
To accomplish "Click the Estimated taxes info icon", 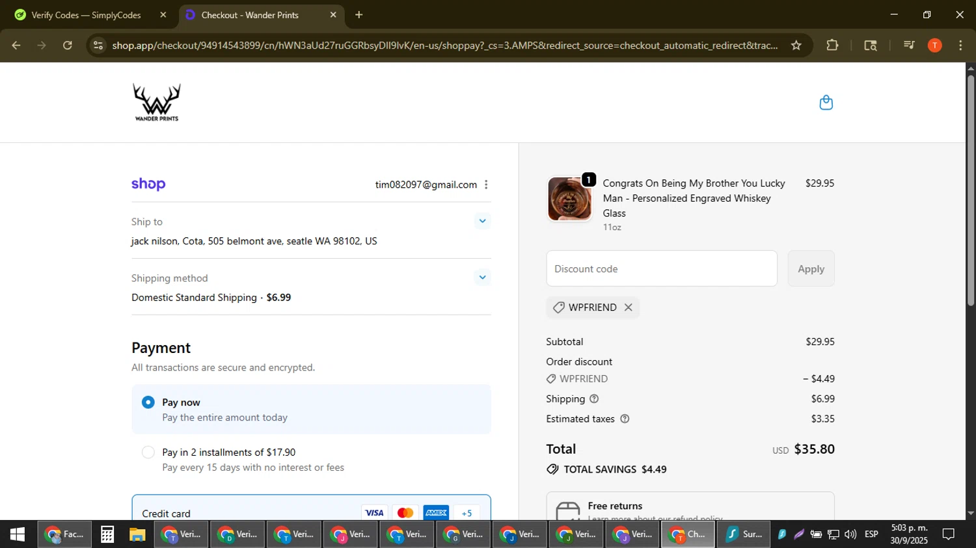I will [625, 419].
